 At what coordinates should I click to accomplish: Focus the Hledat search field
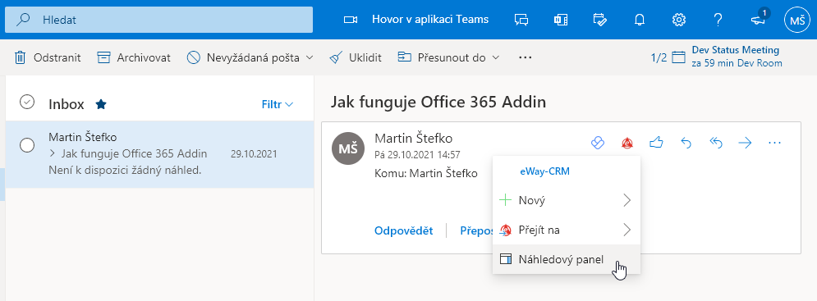click(x=159, y=20)
